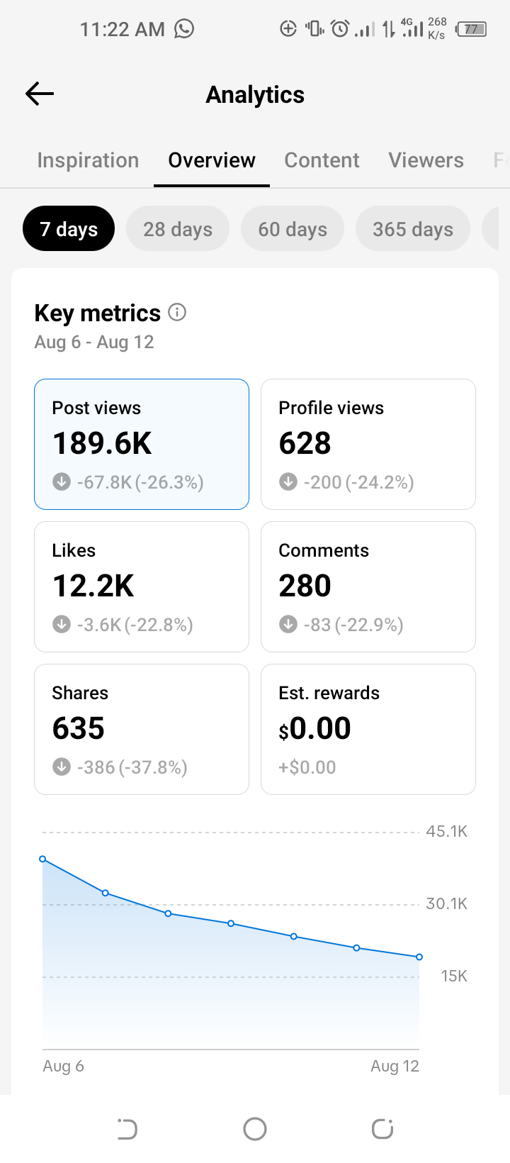
Task: Switch to the Inspiration tab
Action: tap(88, 160)
